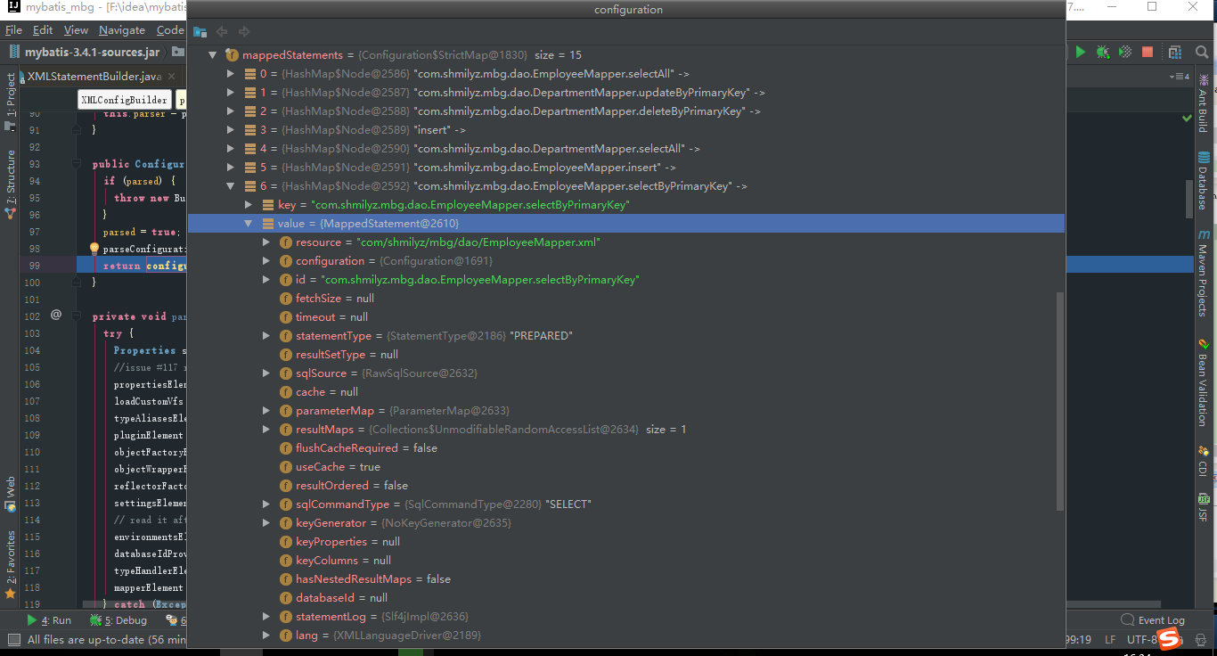Expand the resultMaps entry in the variables tree
The width and height of the screenshot is (1217, 656).
[x=265, y=429]
